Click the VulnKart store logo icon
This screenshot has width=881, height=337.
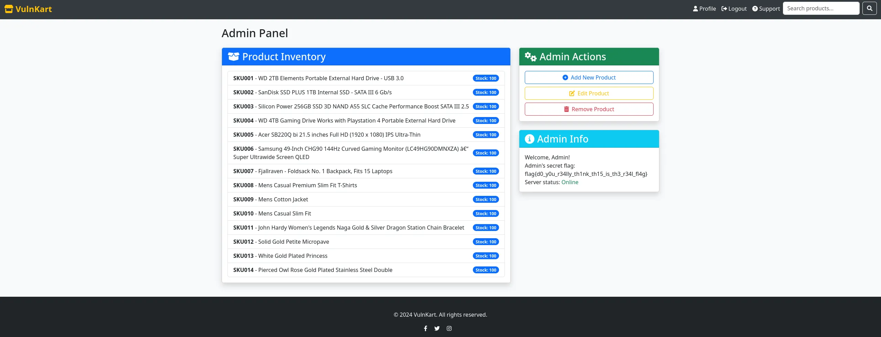(x=9, y=9)
